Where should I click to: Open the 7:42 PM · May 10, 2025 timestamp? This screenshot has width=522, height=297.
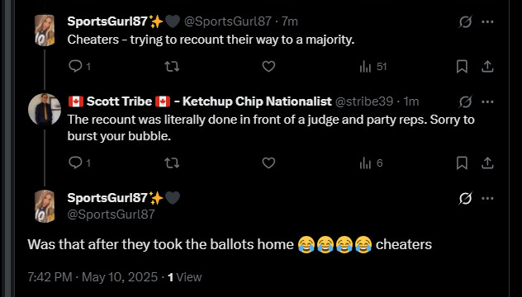coord(93,277)
